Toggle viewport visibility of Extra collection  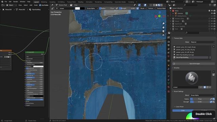point(212,11)
